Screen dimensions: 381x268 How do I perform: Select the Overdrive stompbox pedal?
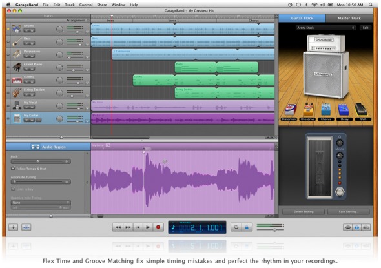click(308, 109)
